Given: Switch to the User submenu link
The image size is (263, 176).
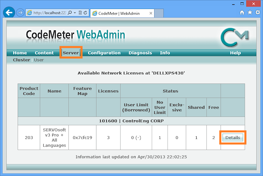Looking at the screenshot, I should (x=39, y=60).
